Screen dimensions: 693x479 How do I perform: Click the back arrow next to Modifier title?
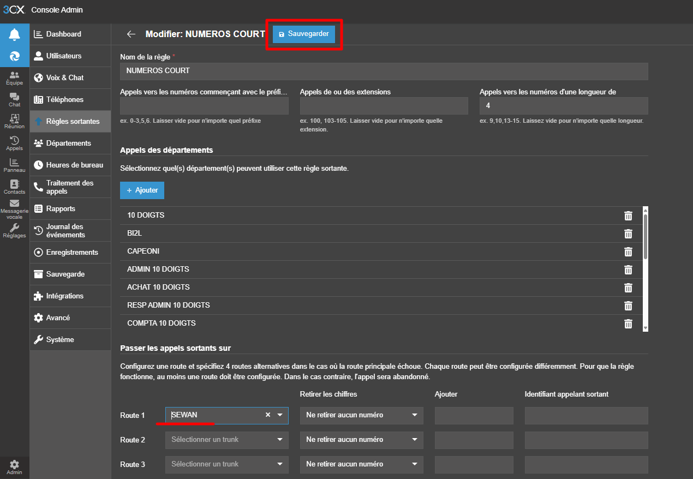pos(131,34)
